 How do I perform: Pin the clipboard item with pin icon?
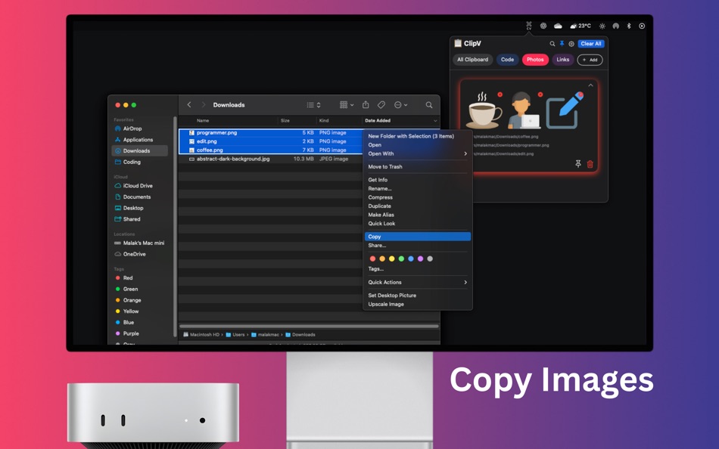pos(577,163)
